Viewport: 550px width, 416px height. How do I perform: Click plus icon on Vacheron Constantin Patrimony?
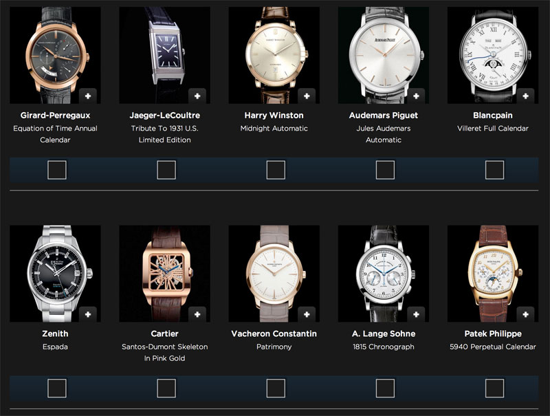(307, 314)
